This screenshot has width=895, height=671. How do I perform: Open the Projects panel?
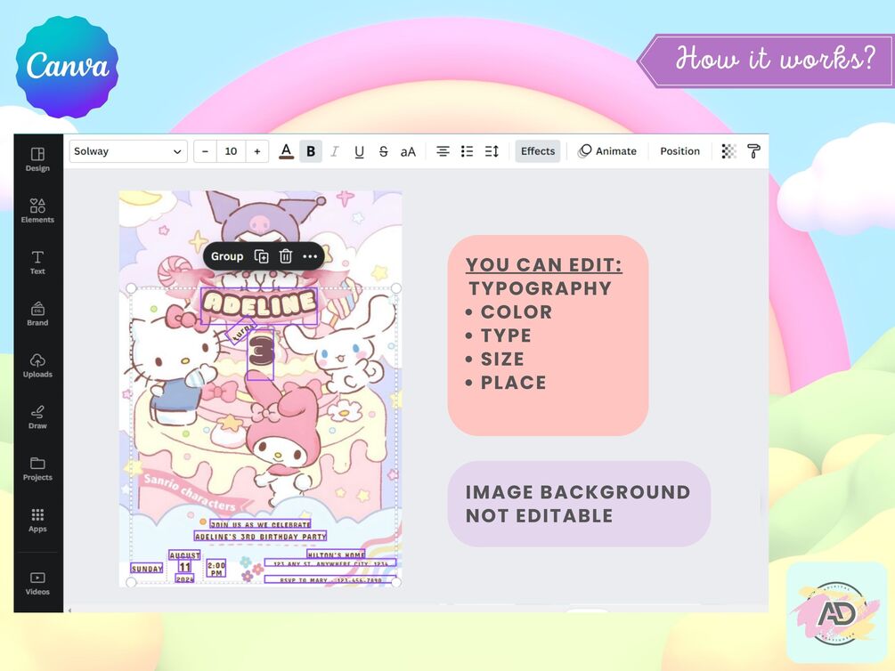pyautogui.click(x=37, y=468)
